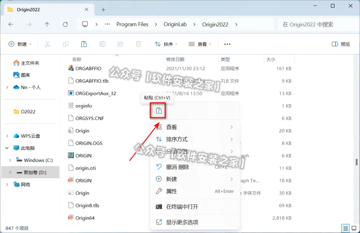Screen dimensions: 360x233
Task: Select 此电脑 in sidebar
Action: 24,148
